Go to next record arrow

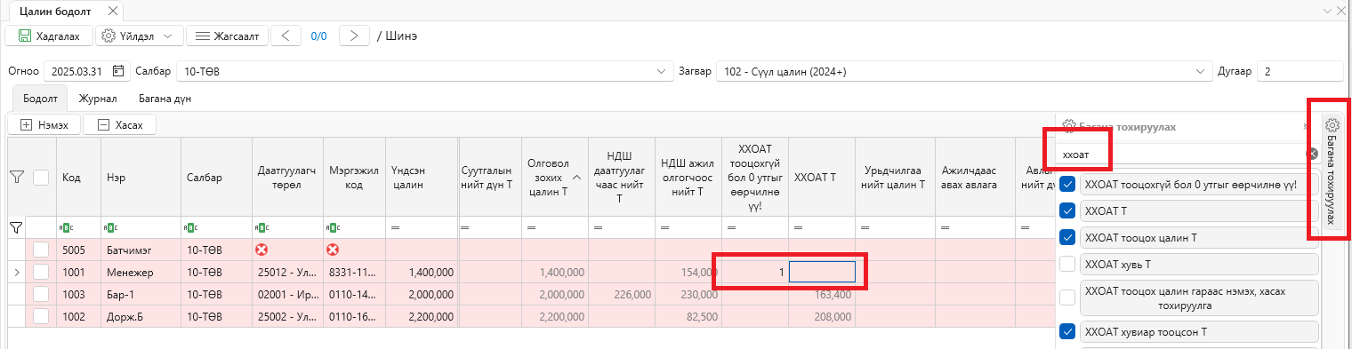pyautogui.click(x=354, y=36)
